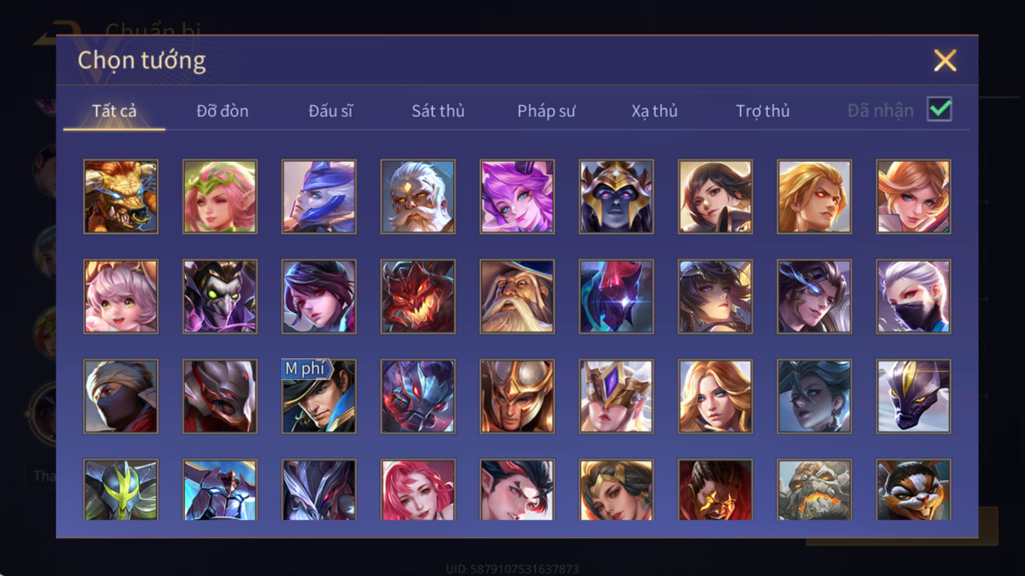Select the bull-headed beast hero portrait
Image resolution: width=1025 pixels, height=576 pixels.
pyautogui.click(x=120, y=196)
